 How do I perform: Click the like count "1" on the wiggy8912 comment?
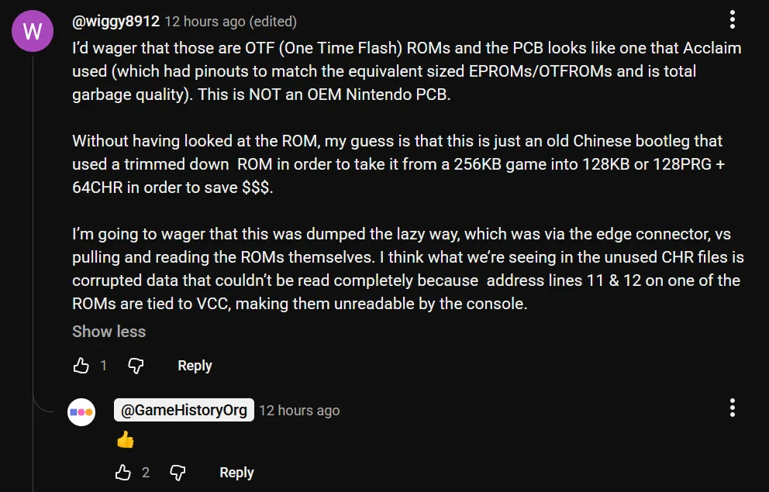point(104,366)
